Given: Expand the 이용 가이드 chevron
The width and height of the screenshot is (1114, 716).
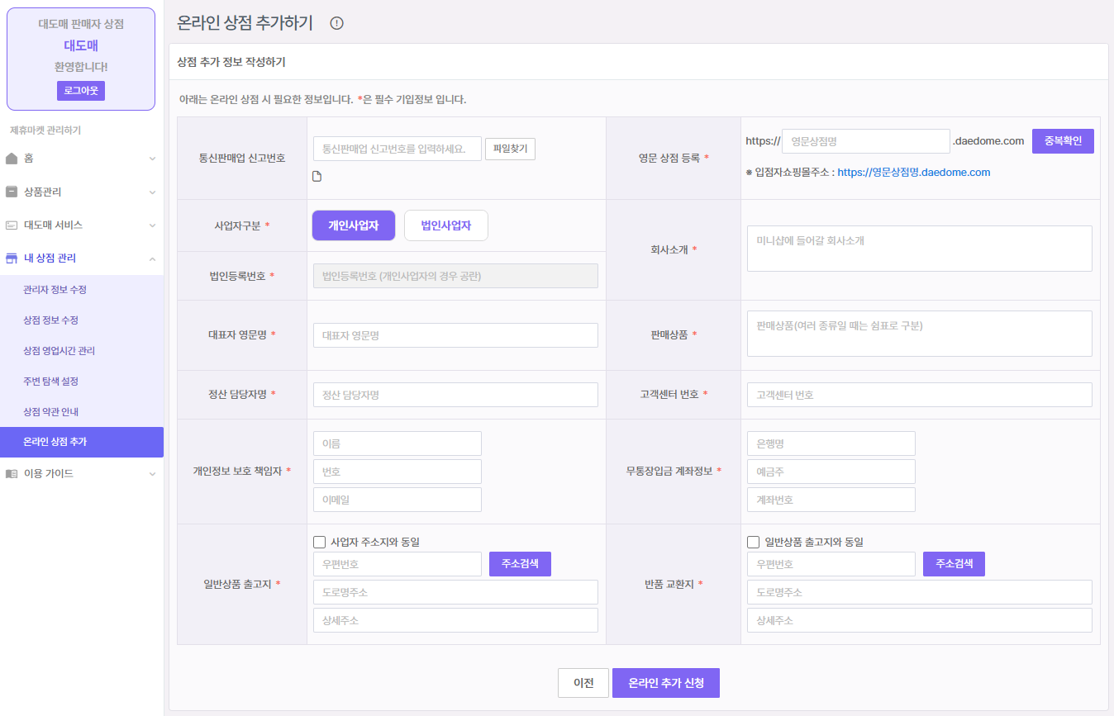Looking at the screenshot, I should click(x=152, y=474).
